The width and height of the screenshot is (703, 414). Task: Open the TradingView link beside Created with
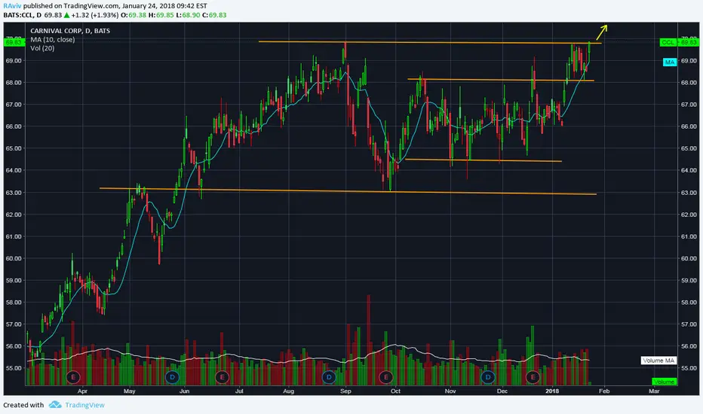(84, 405)
